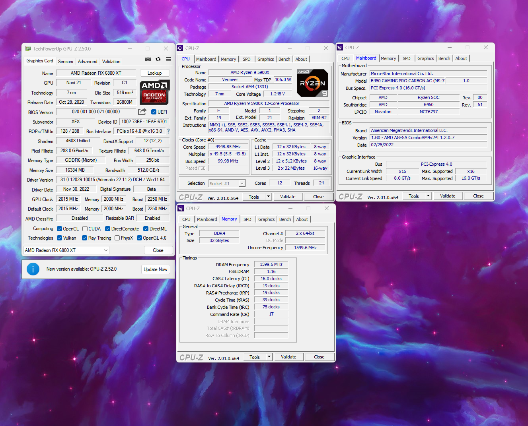The width and height of the screenshot is (528, 426).
Task: Expand Tools arrow in CPU-Z Motherboard window
Action: point(429,196)
